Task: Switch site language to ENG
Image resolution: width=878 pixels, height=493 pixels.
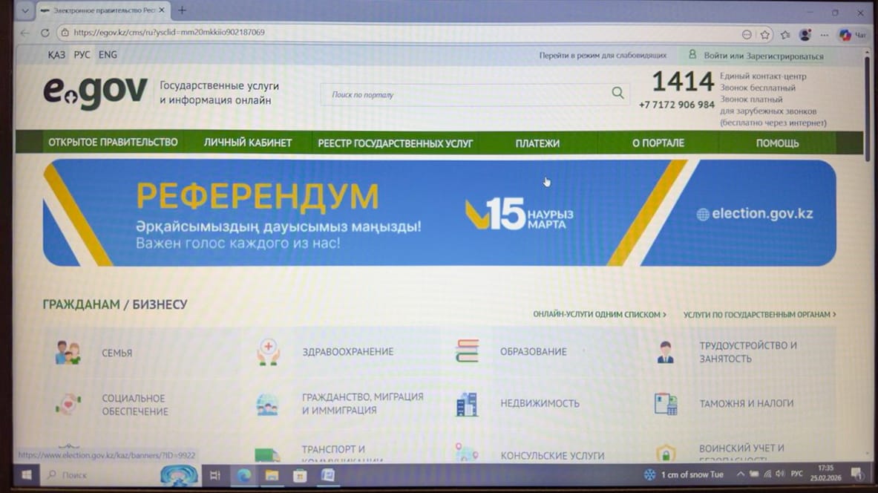Action: click(x=108, y=55)
